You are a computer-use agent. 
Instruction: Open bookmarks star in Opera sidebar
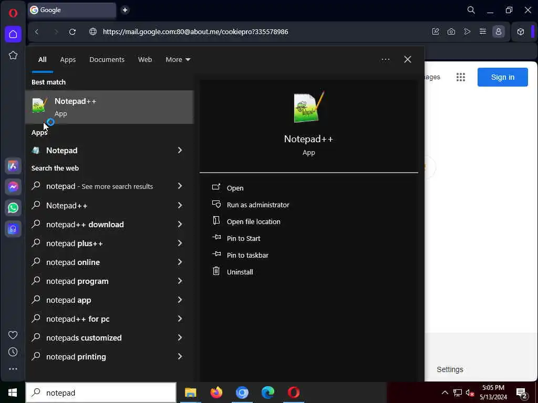(x=13, y=55)
